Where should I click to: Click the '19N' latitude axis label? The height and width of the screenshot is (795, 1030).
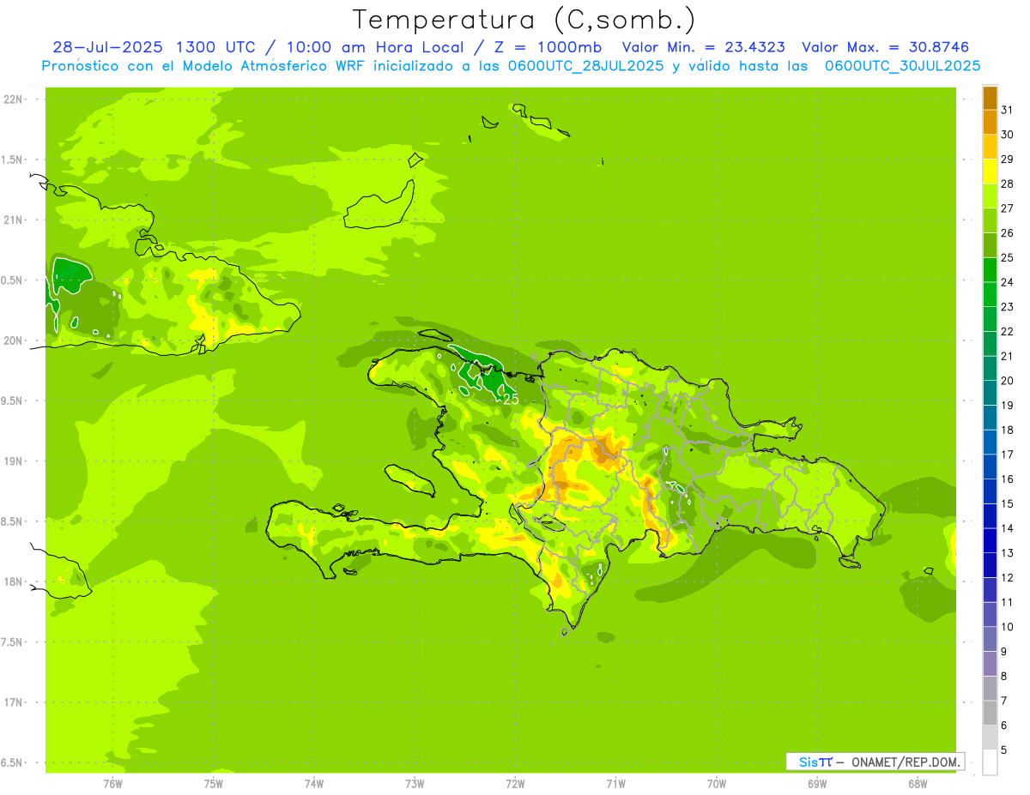13,461
